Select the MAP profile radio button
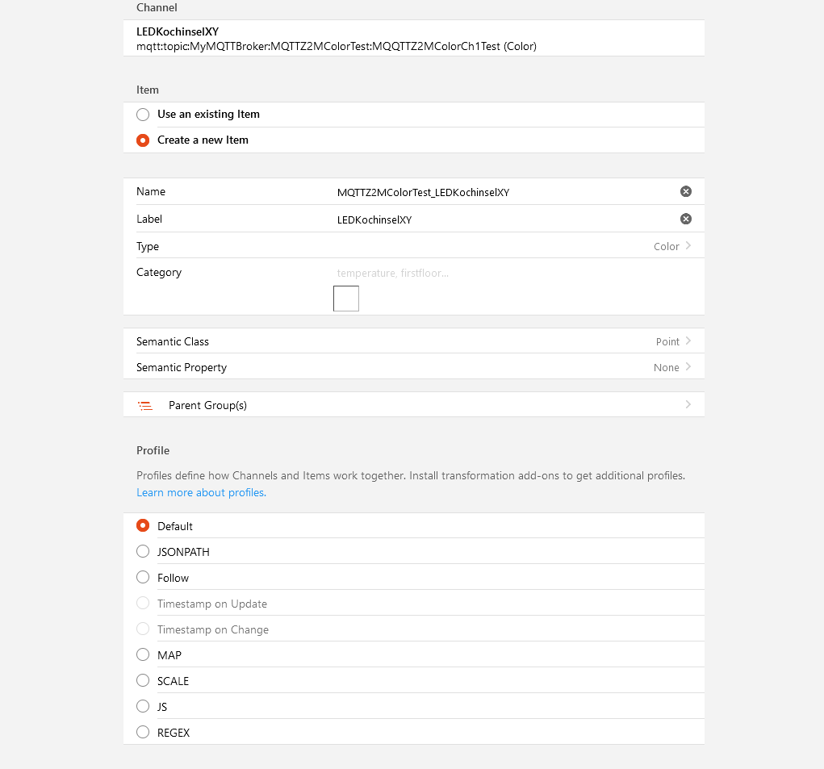 point(143,655)
